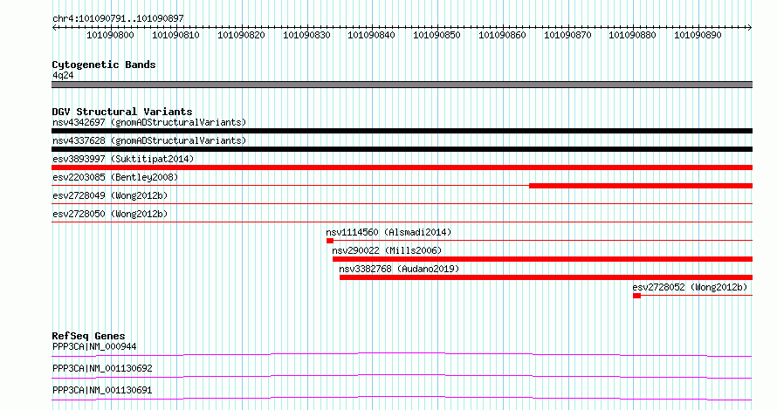This screenshot has width=777, height=410.
Task: Click ruler position 101090800
Action: tap(110, 35)
